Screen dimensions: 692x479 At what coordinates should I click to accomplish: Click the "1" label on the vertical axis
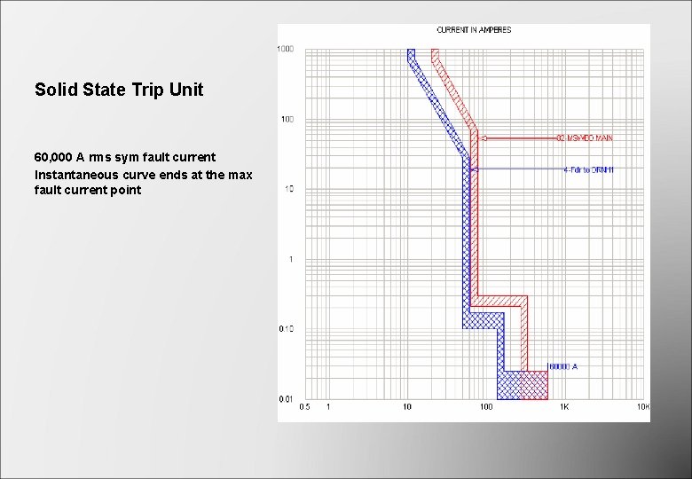[x=291, y=259]
